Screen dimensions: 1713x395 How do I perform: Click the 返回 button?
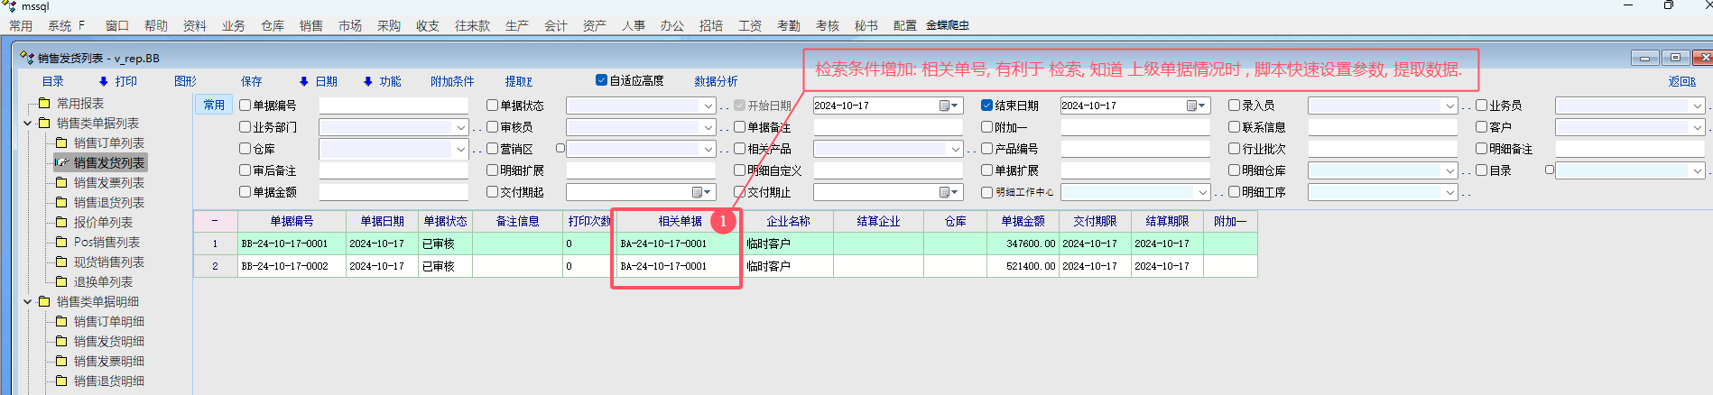point(1681,81)
